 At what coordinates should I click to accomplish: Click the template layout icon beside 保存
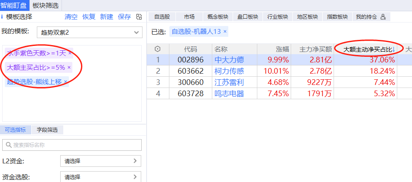coord(139,17)
